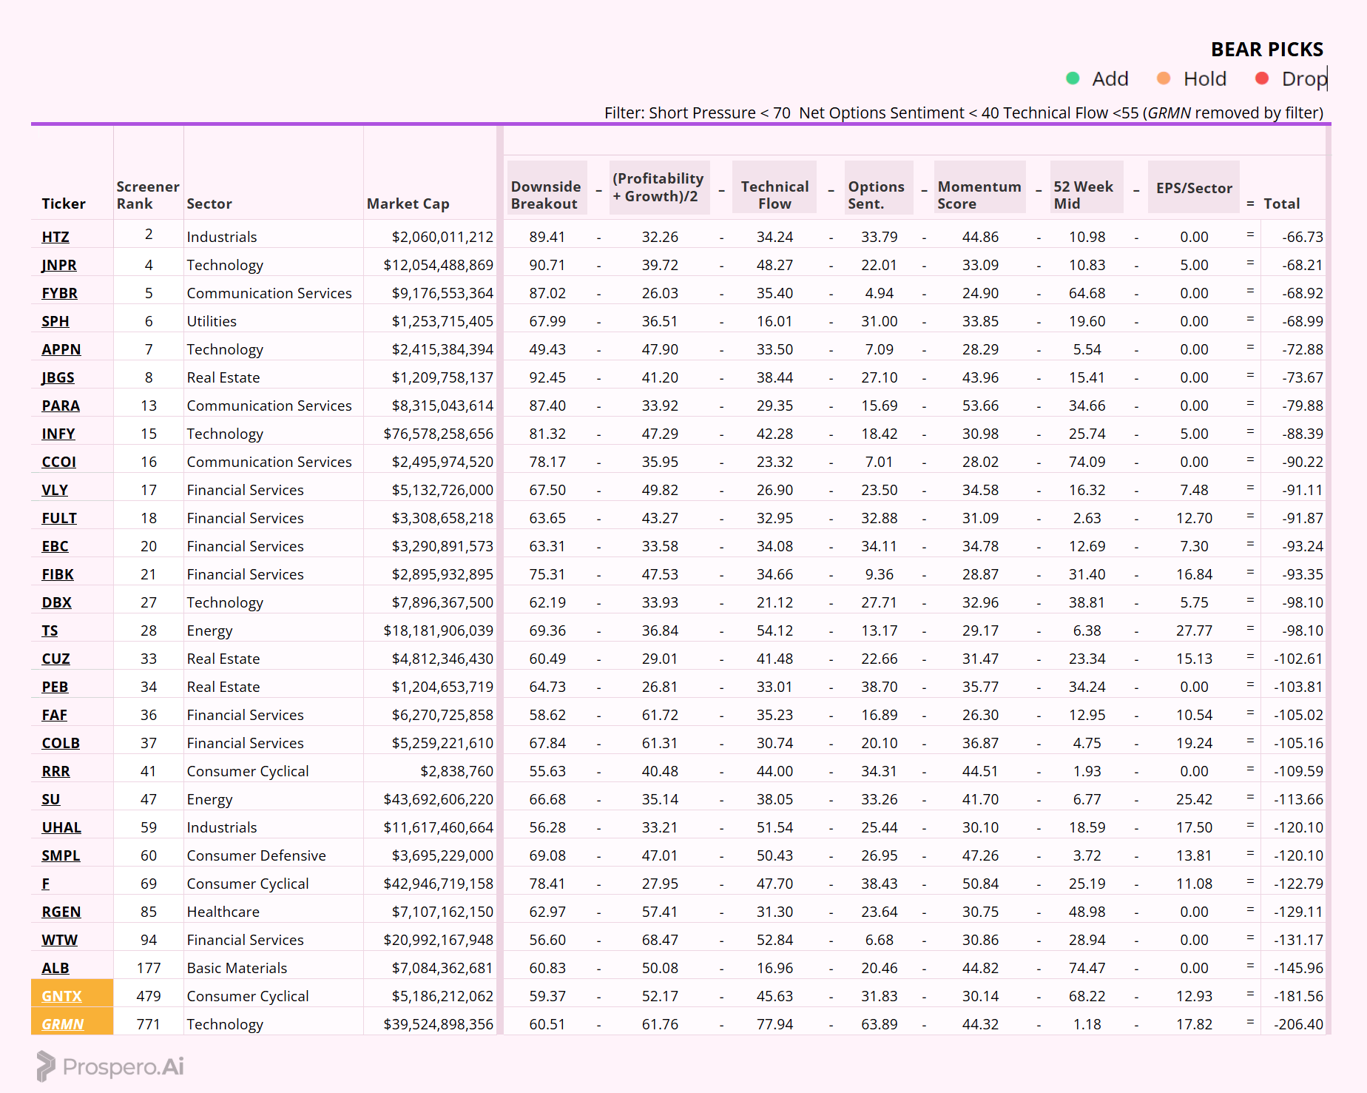Open the PARA ticker link

61,406
